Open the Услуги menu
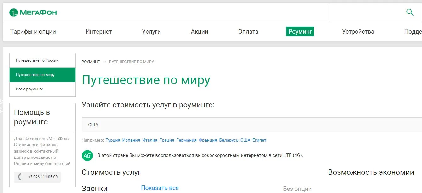 pos(151,32)
